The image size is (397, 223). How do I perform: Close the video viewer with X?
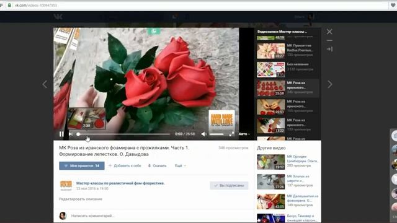pos(329,32)
